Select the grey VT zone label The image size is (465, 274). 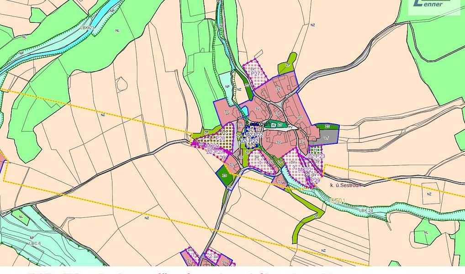tap(326, 138)
